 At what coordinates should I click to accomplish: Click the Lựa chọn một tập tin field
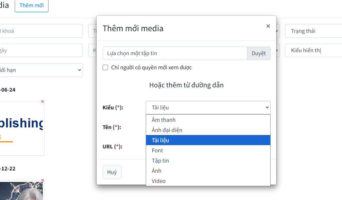175,53
